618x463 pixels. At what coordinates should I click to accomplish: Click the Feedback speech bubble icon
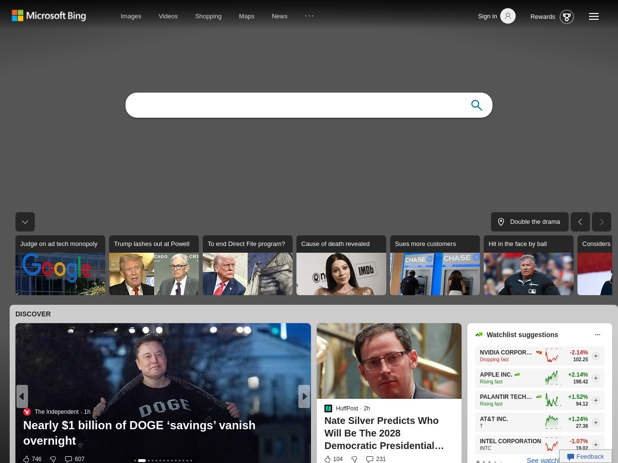click(571, 457)
